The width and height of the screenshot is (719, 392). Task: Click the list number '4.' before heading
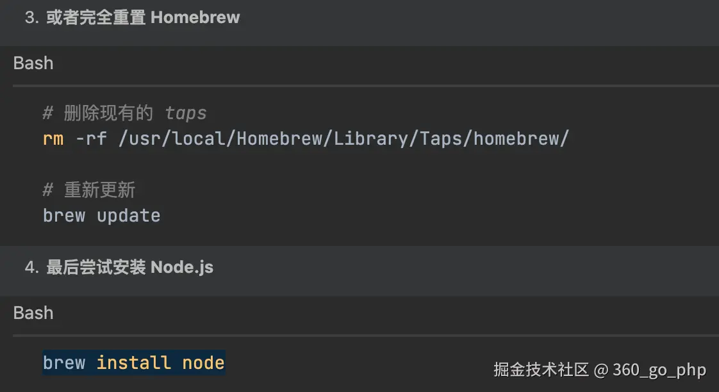pos(31,267)
